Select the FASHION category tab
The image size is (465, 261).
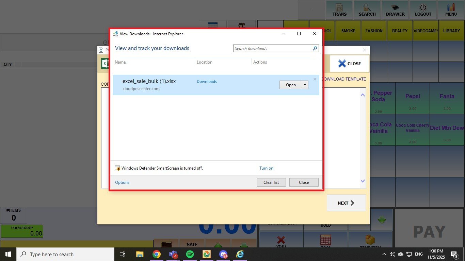[374, 31]
